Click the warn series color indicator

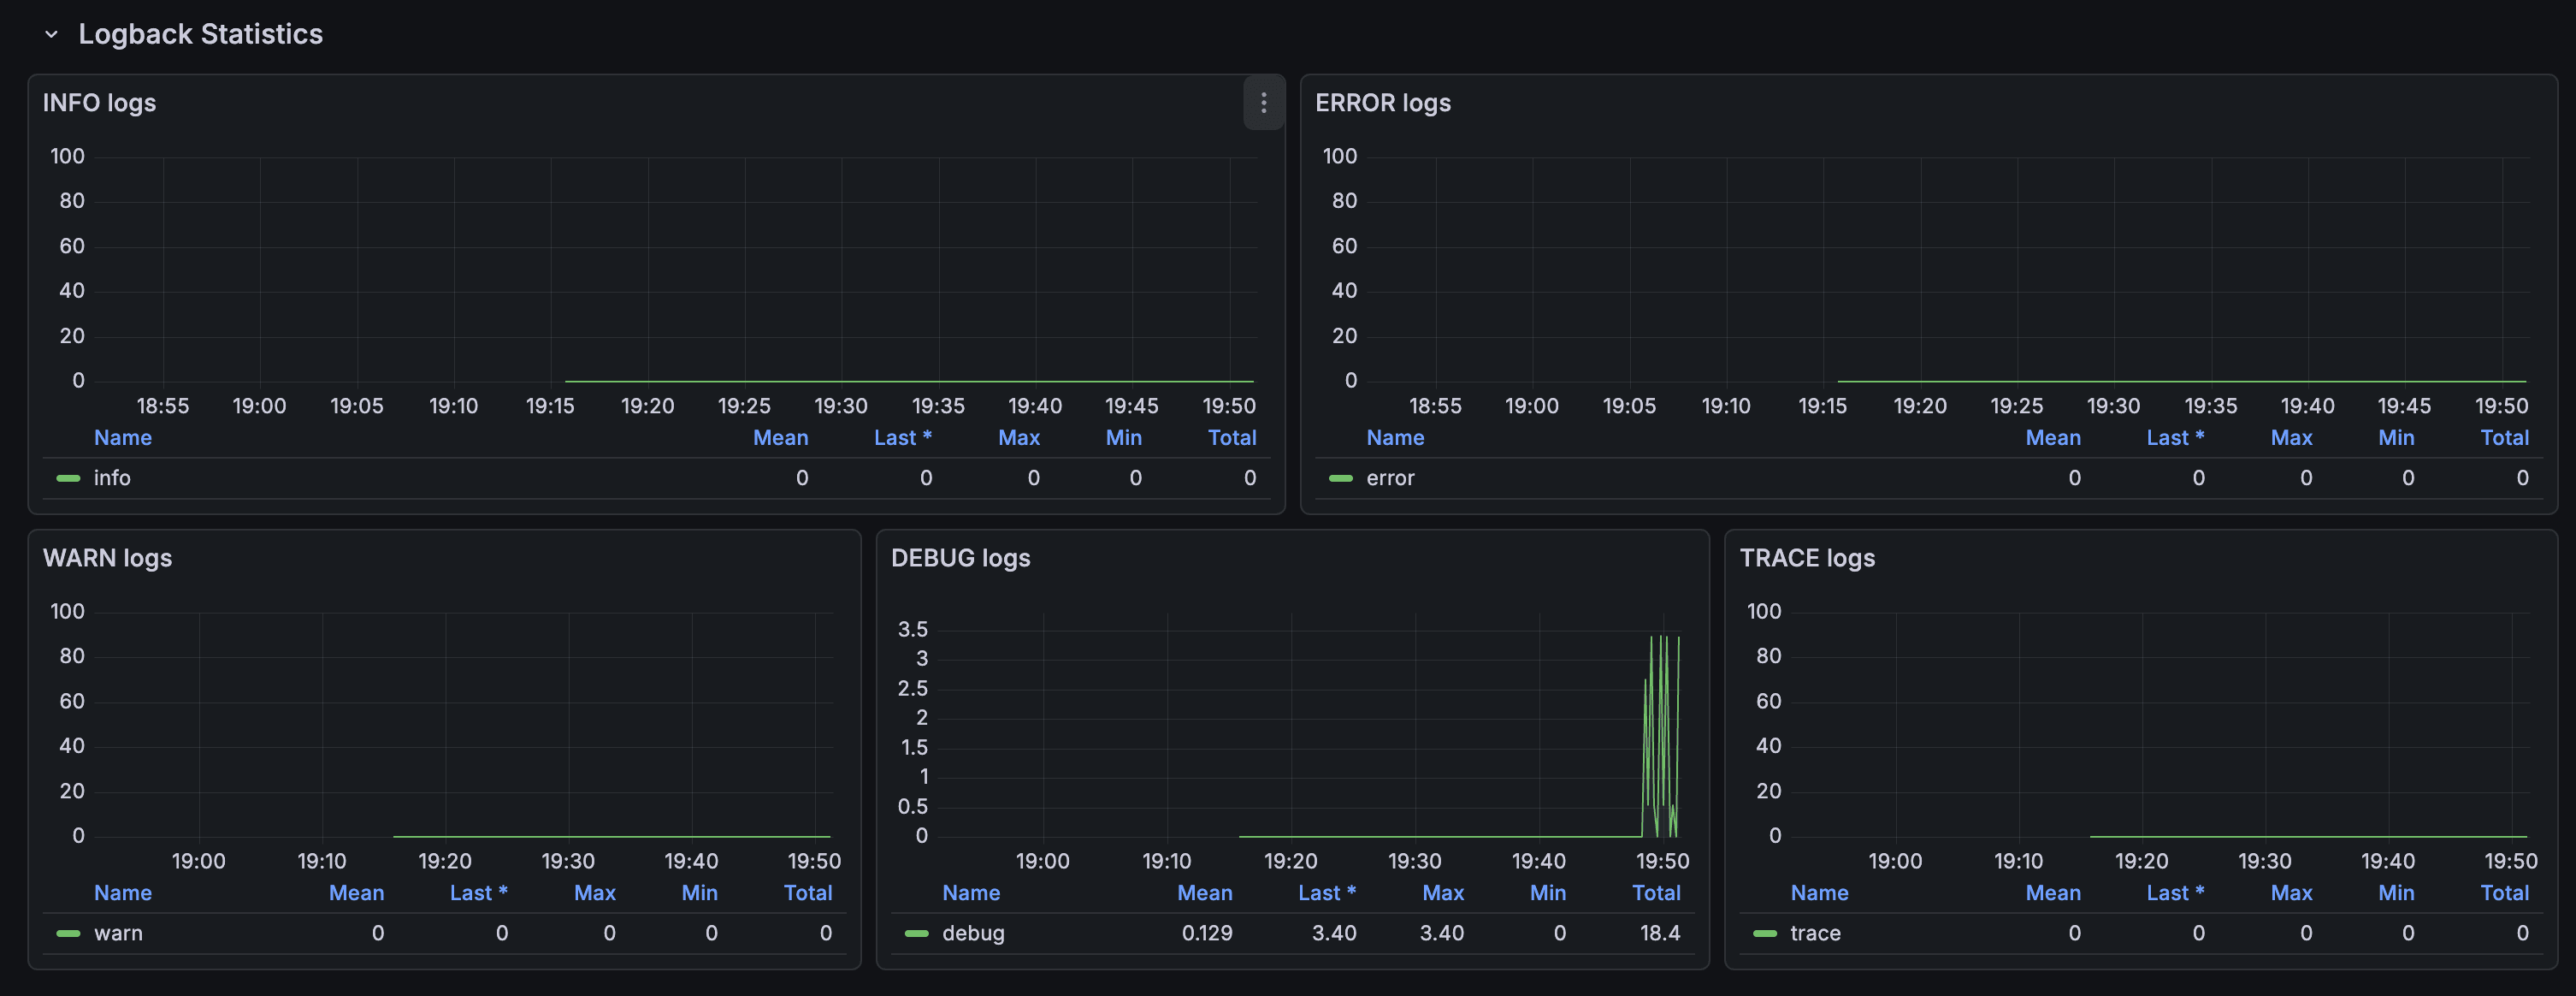coord(68,933)
